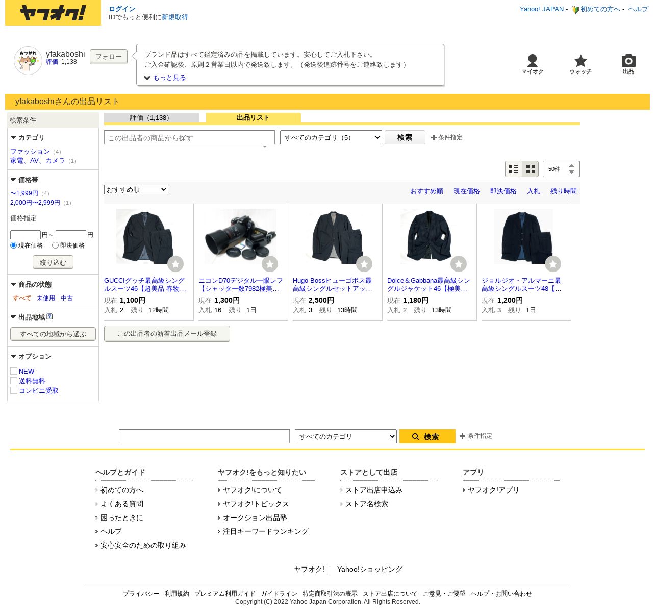Screen dimensions: 655x616
Task: Open the ヘルプ link at top right
Action: [x=638, y=9]
